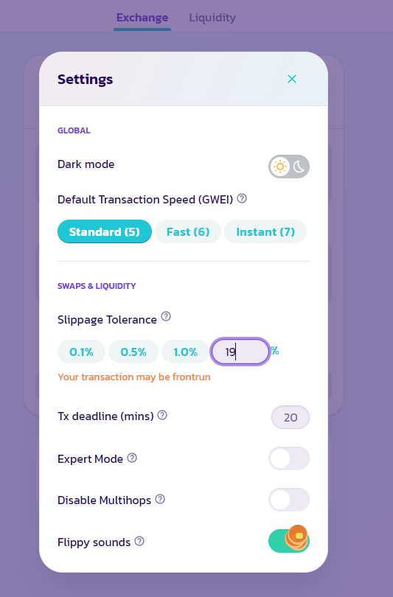Enable Expert Mode toggle
The image size is (393, 597).
tap(288, 458)
